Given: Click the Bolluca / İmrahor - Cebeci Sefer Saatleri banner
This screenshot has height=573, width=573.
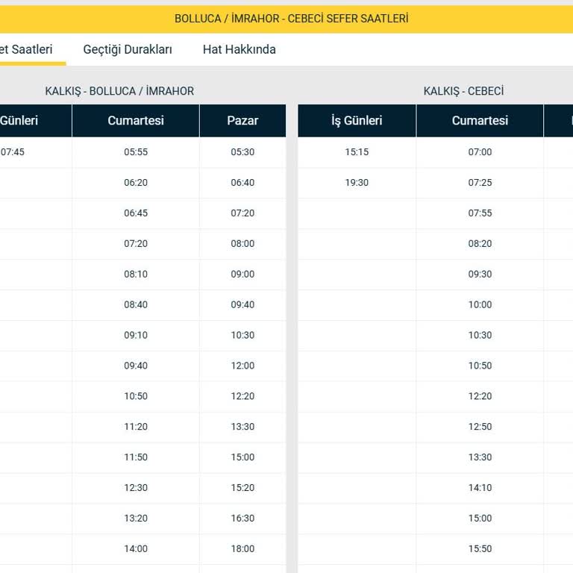Looking at the screenshot, I should pos(291,19).
